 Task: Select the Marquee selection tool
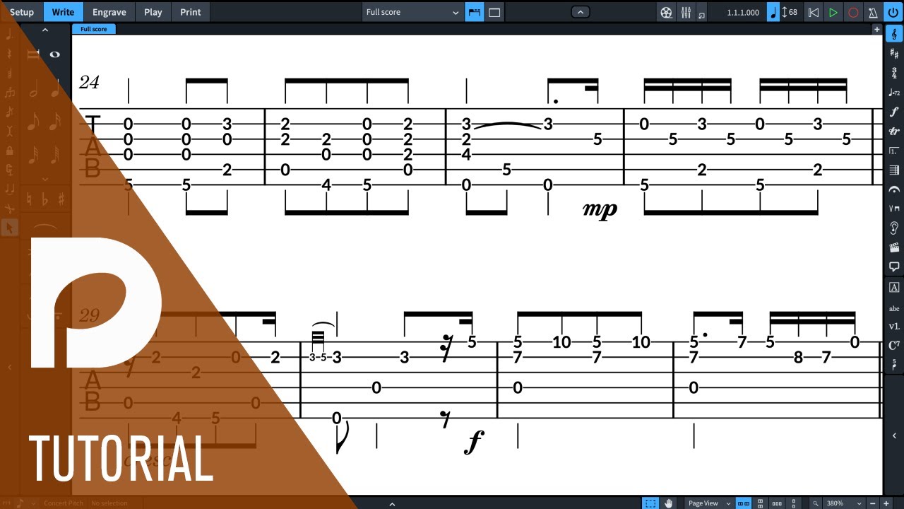click(650, 503)
